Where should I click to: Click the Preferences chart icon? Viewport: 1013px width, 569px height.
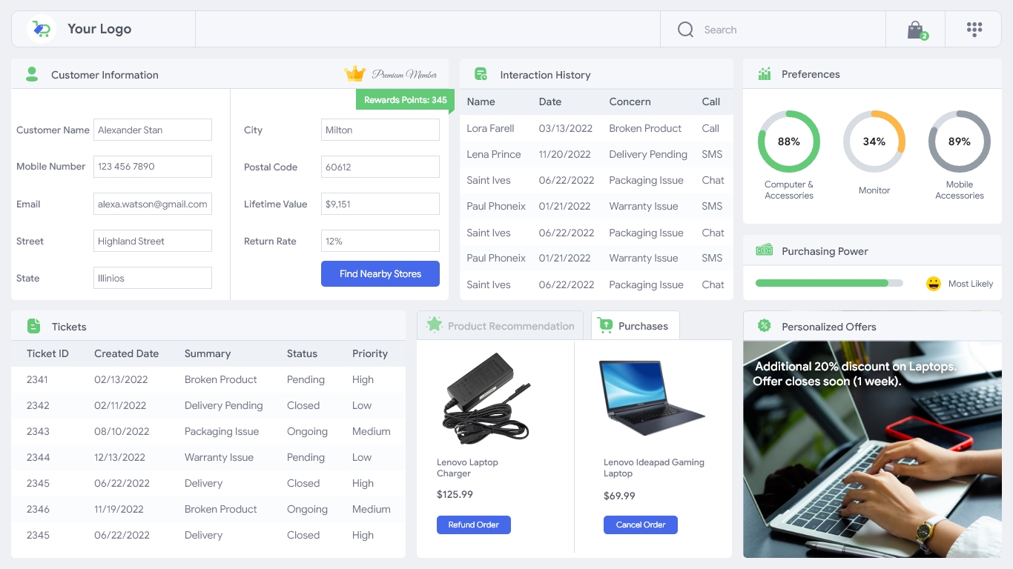tap(764, 74)
